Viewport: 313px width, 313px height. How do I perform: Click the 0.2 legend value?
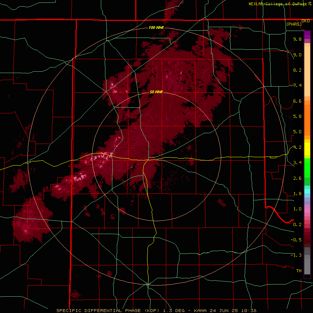[x=297, y=225]
